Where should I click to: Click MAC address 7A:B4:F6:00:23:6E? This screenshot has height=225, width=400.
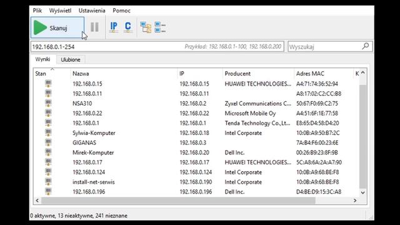click(317, 143)
